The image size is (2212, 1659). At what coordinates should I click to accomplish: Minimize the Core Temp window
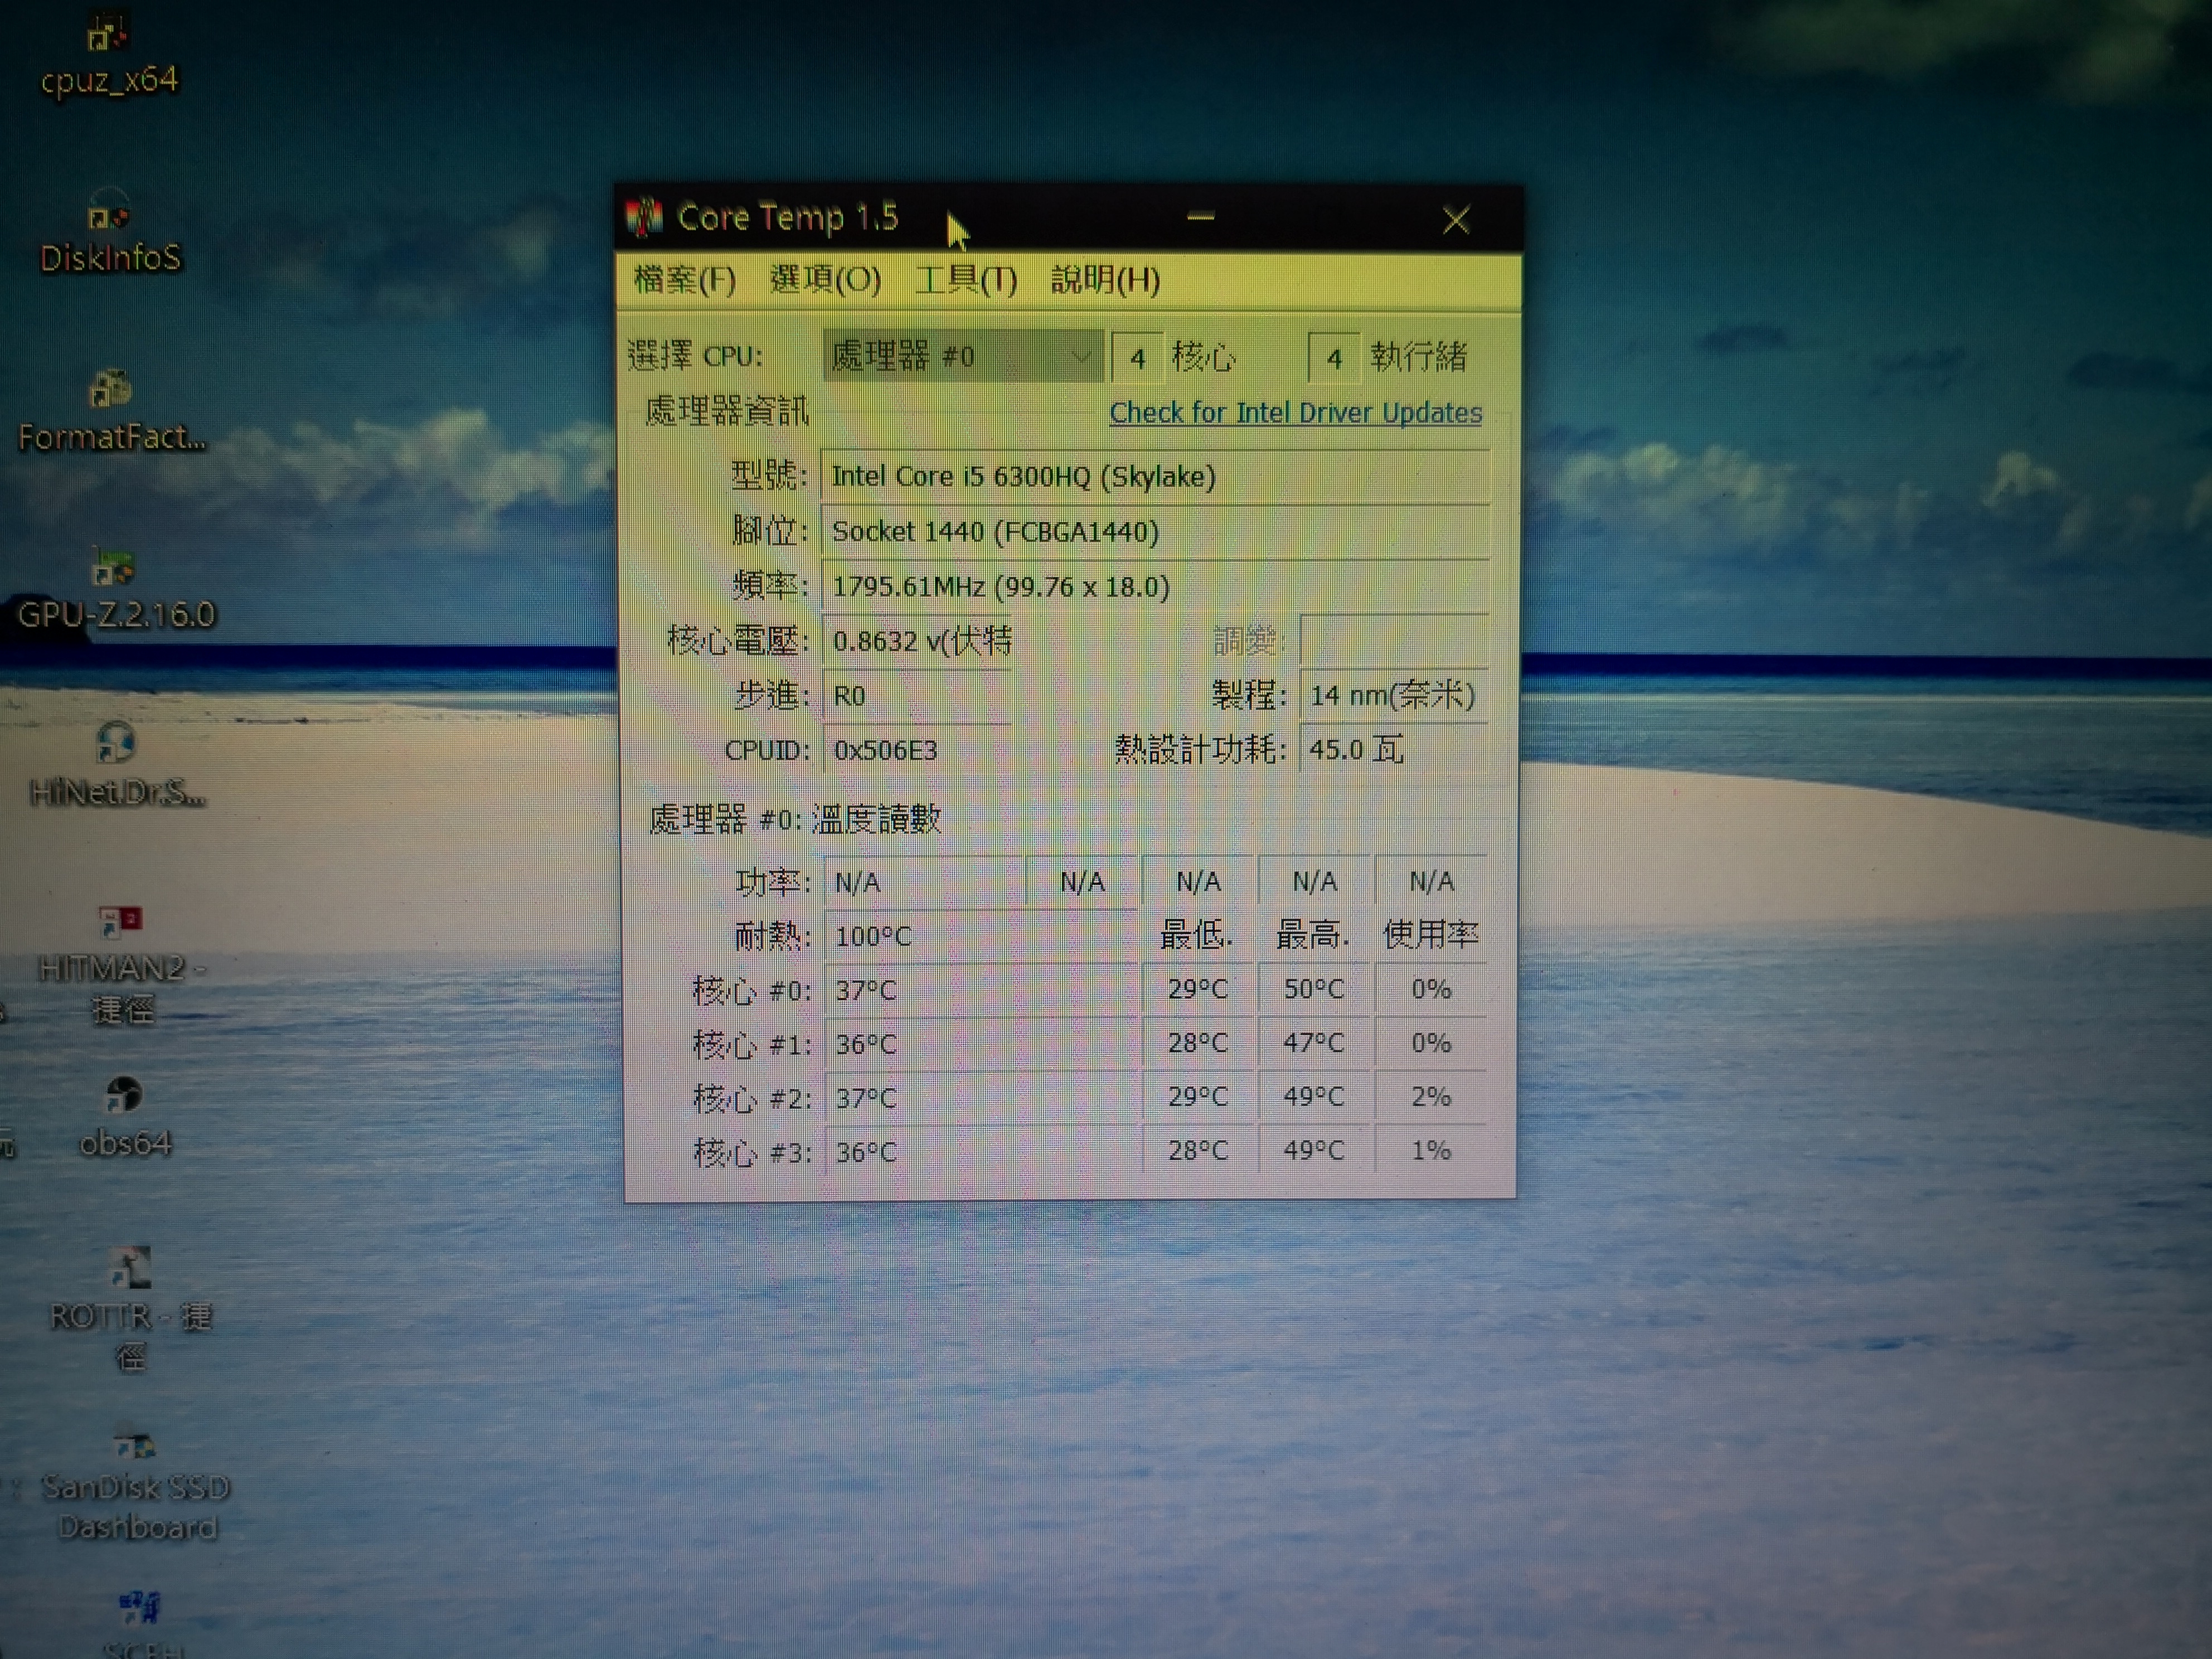[x=1200, y=217]
